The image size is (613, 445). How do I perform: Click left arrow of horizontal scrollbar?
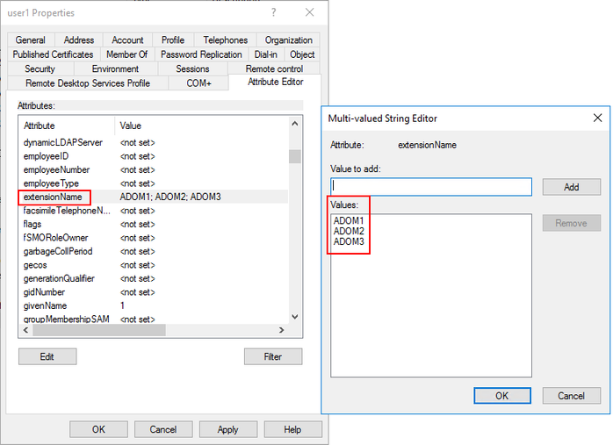[25, 330]
